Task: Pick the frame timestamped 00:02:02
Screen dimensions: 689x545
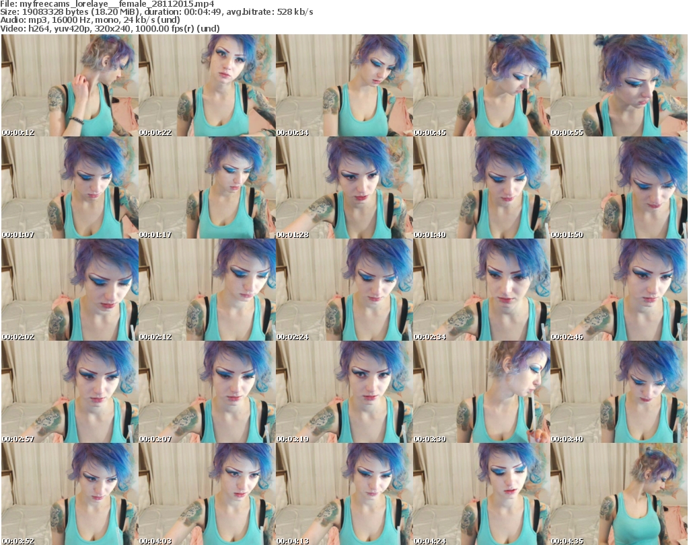Action: click(x=70, y=290)
